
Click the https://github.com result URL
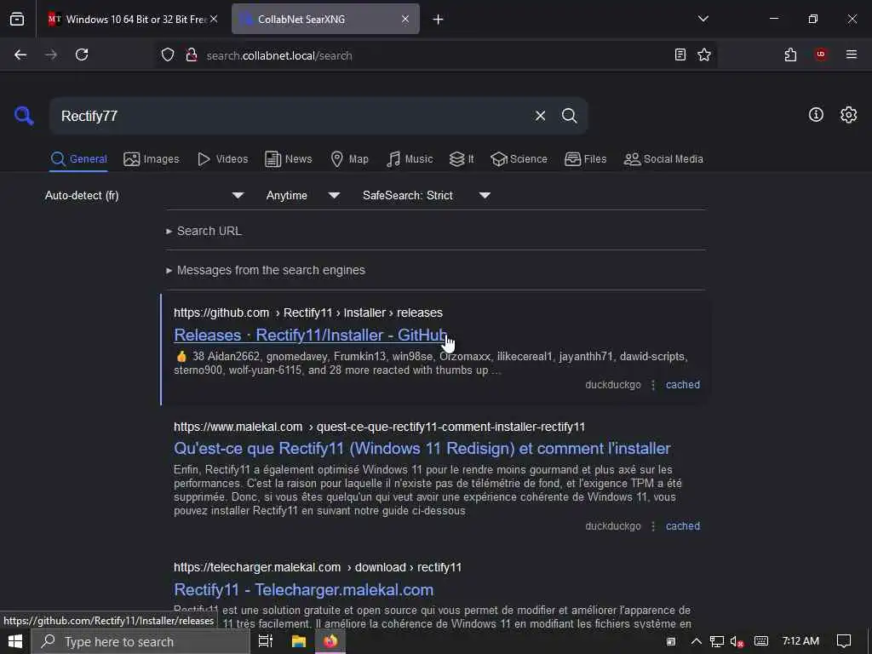point(308,313)
